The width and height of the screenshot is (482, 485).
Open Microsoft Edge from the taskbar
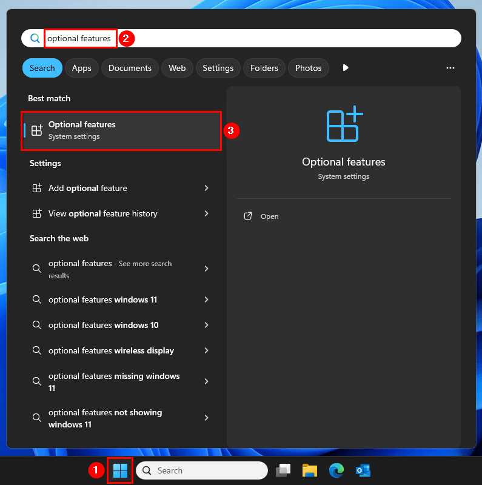coord(336,470)
